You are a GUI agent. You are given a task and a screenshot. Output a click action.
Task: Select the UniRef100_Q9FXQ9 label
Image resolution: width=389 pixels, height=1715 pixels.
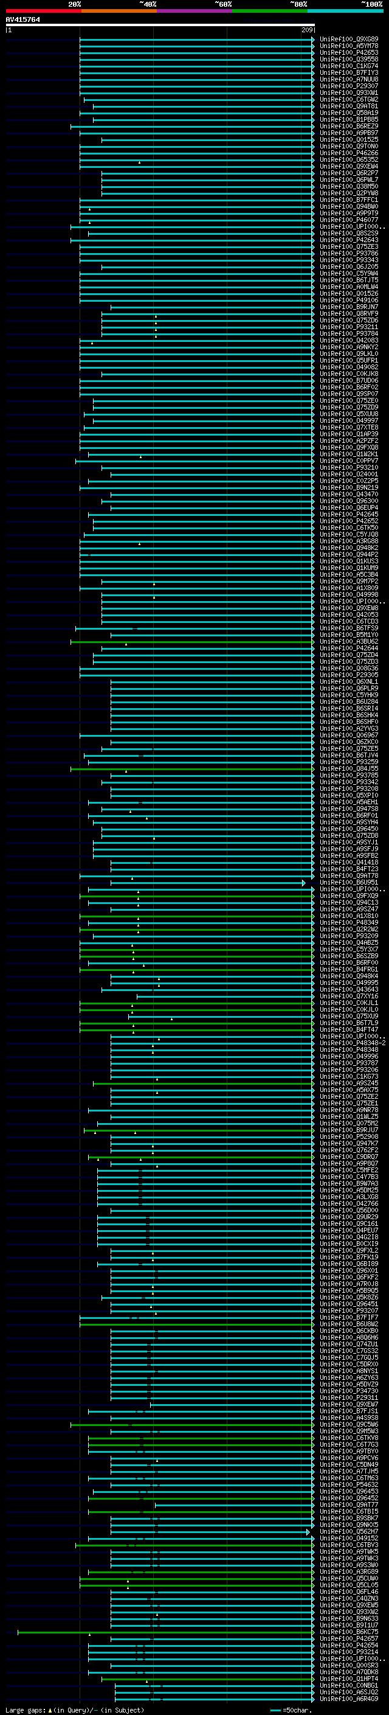point(349,896)
